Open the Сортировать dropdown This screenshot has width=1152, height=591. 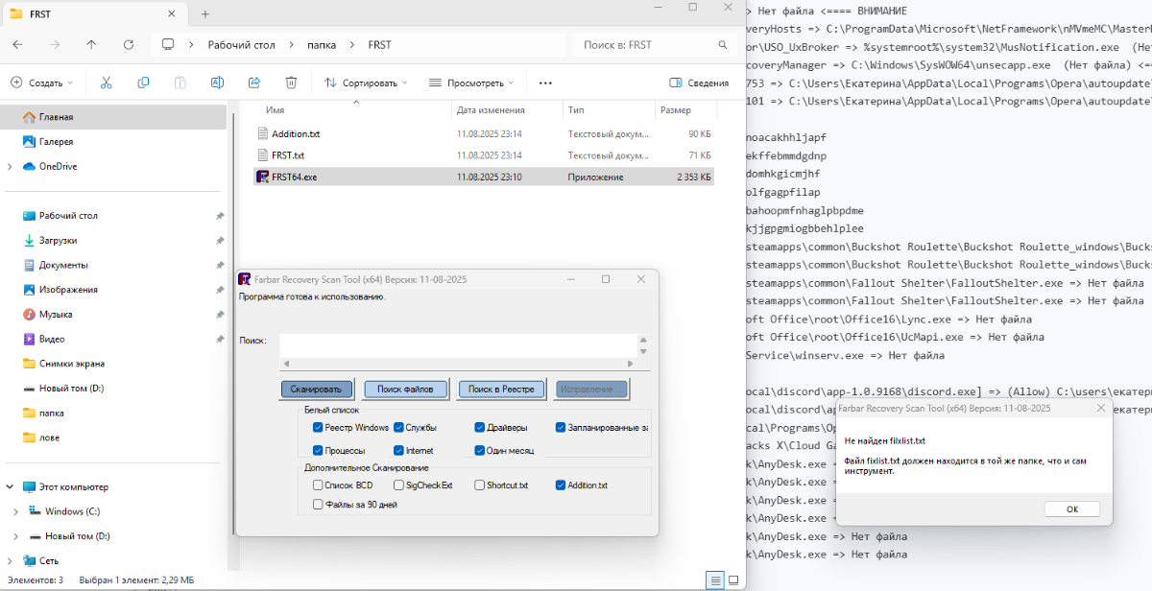coord(365,83)
